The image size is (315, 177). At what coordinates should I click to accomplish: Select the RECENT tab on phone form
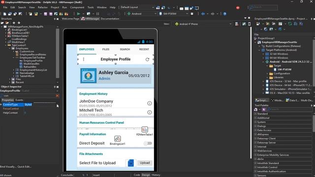[x=144, y=49]
